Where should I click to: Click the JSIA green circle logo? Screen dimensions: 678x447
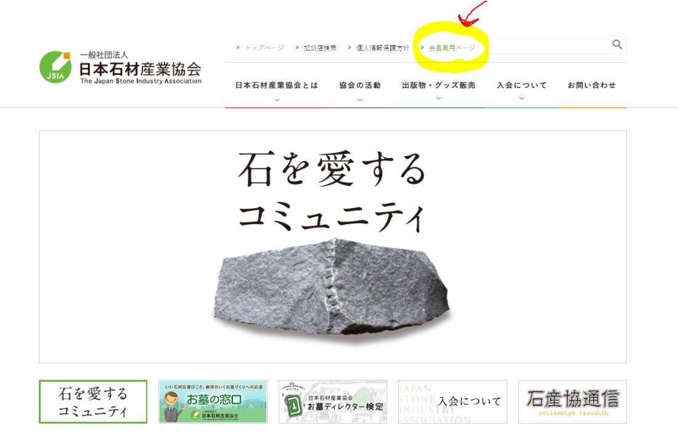point(55,67)
